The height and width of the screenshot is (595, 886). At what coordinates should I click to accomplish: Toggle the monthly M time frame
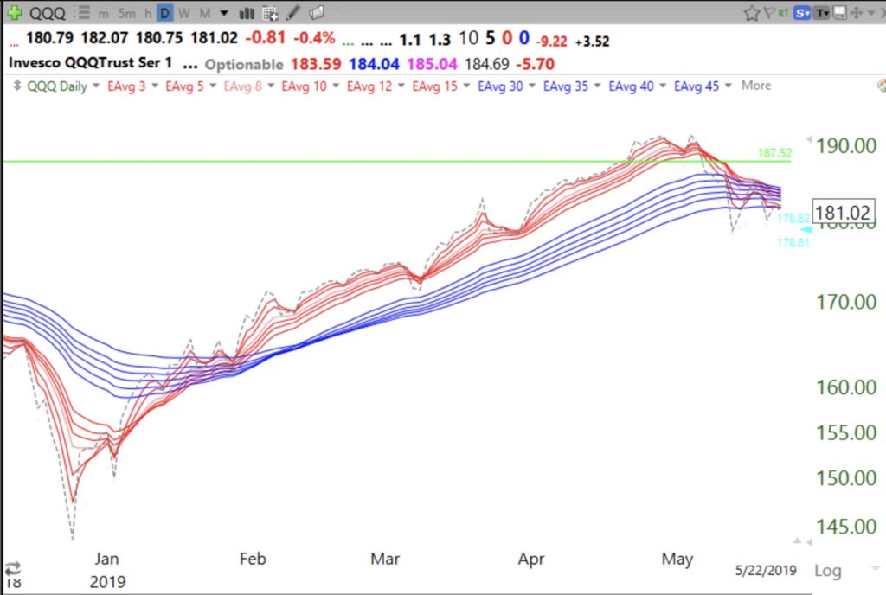click(204, 13)
